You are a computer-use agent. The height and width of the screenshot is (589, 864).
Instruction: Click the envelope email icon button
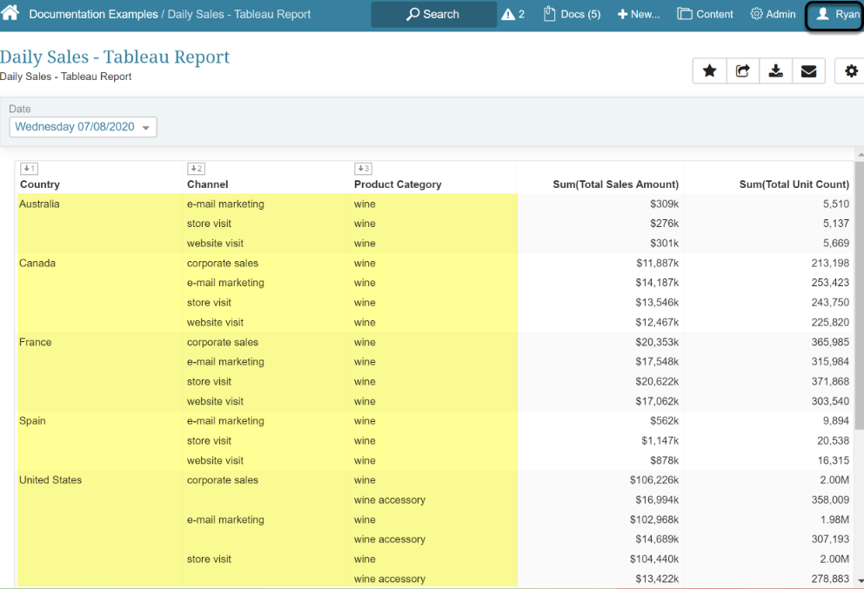808,71
